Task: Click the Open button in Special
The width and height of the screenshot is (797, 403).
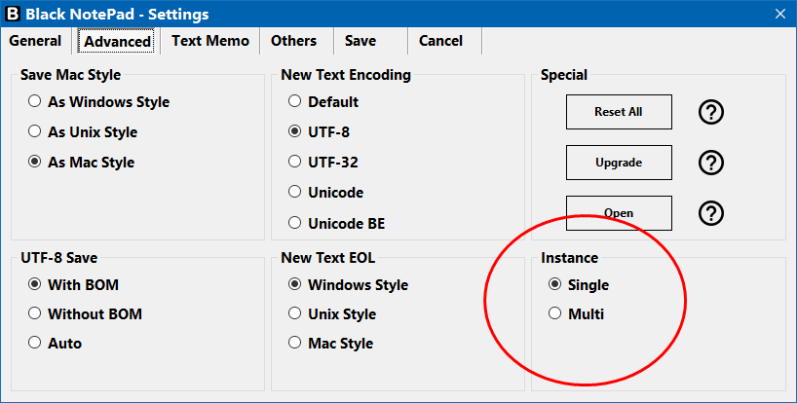Action: 619,213
